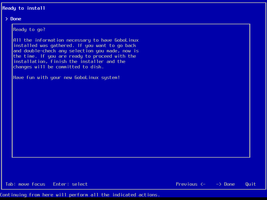Screen dimensions: 267x200
Task: Click the right arrow symbol before bottom Done
Action: point(219,184)
